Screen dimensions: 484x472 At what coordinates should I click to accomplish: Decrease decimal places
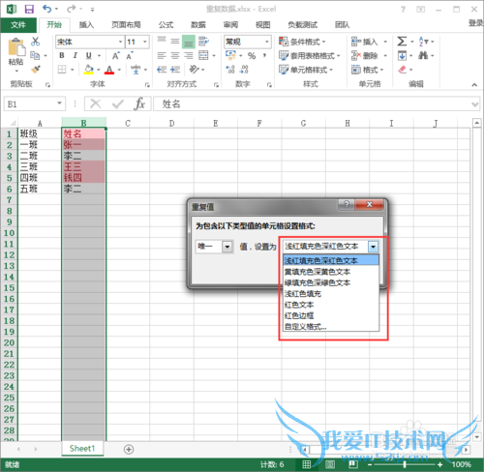click(x=244, y=70)
